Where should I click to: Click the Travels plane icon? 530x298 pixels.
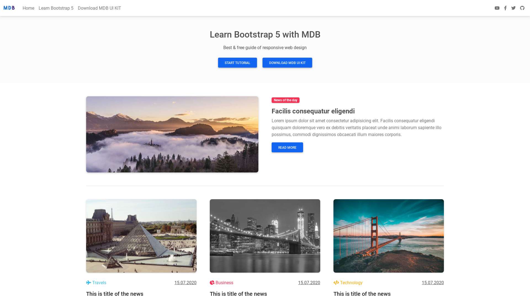(x=88, y=283)
